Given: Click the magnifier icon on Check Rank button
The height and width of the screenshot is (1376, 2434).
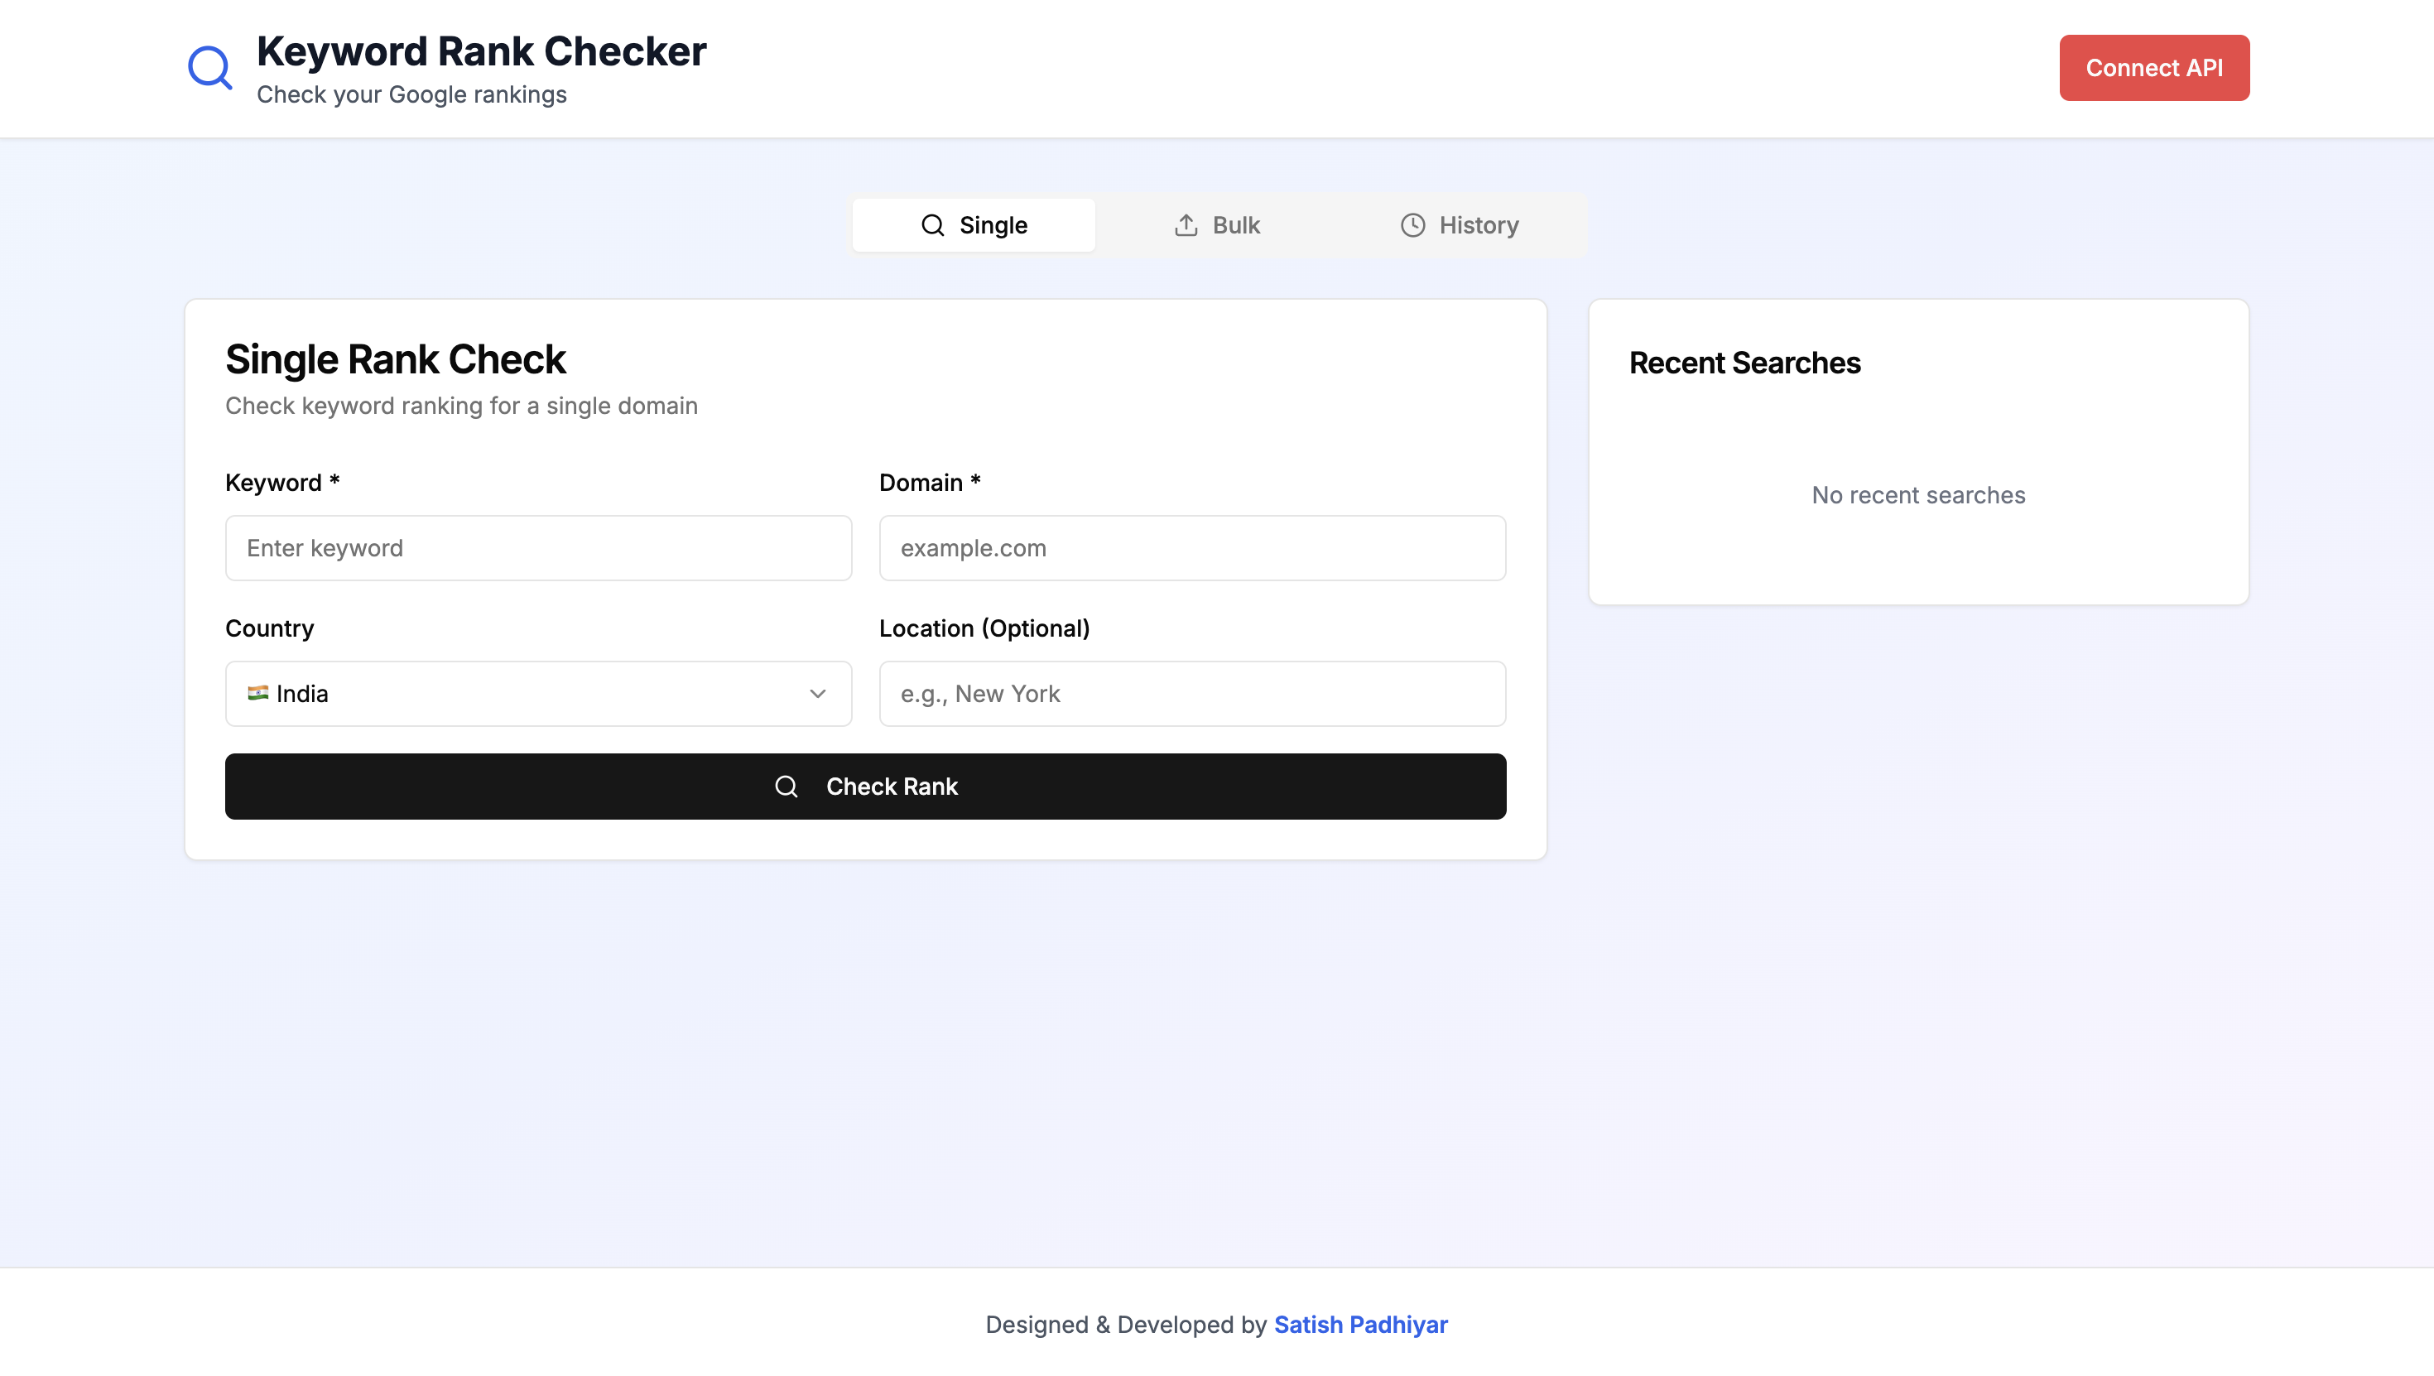Looking at the screenshot, I should pos(786,787).
